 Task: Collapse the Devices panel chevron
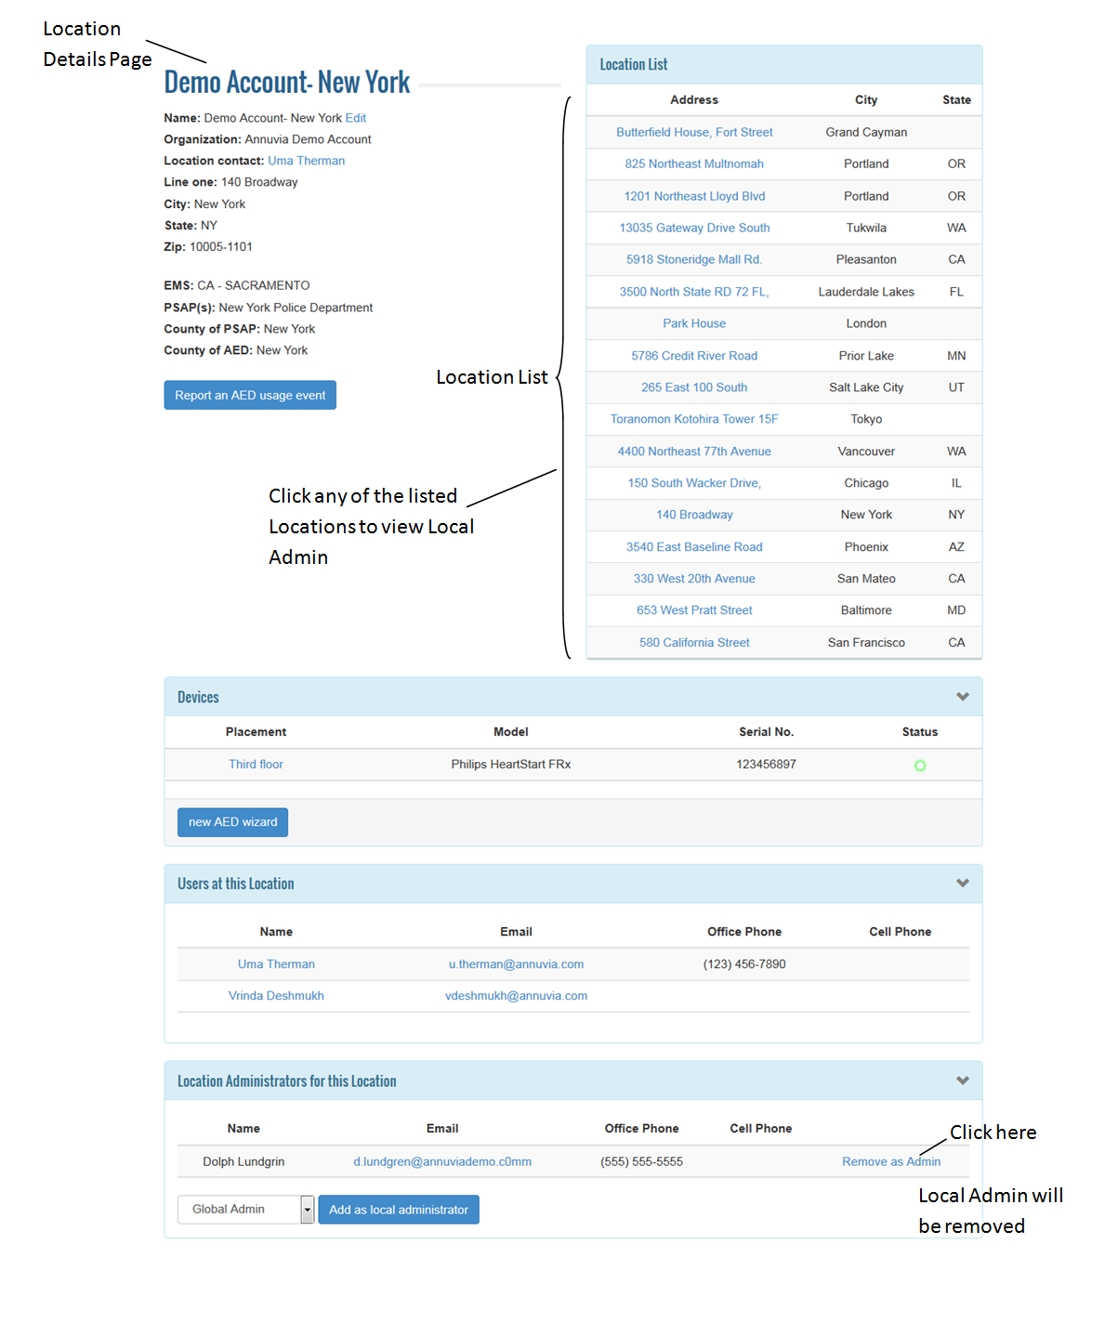coord(962,697)
